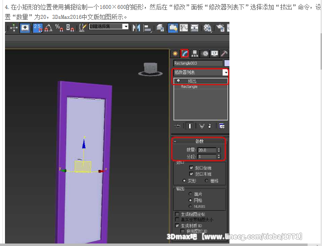
Task: Open the 创建选择集 selection set dropdown
Action: point(109,26)
